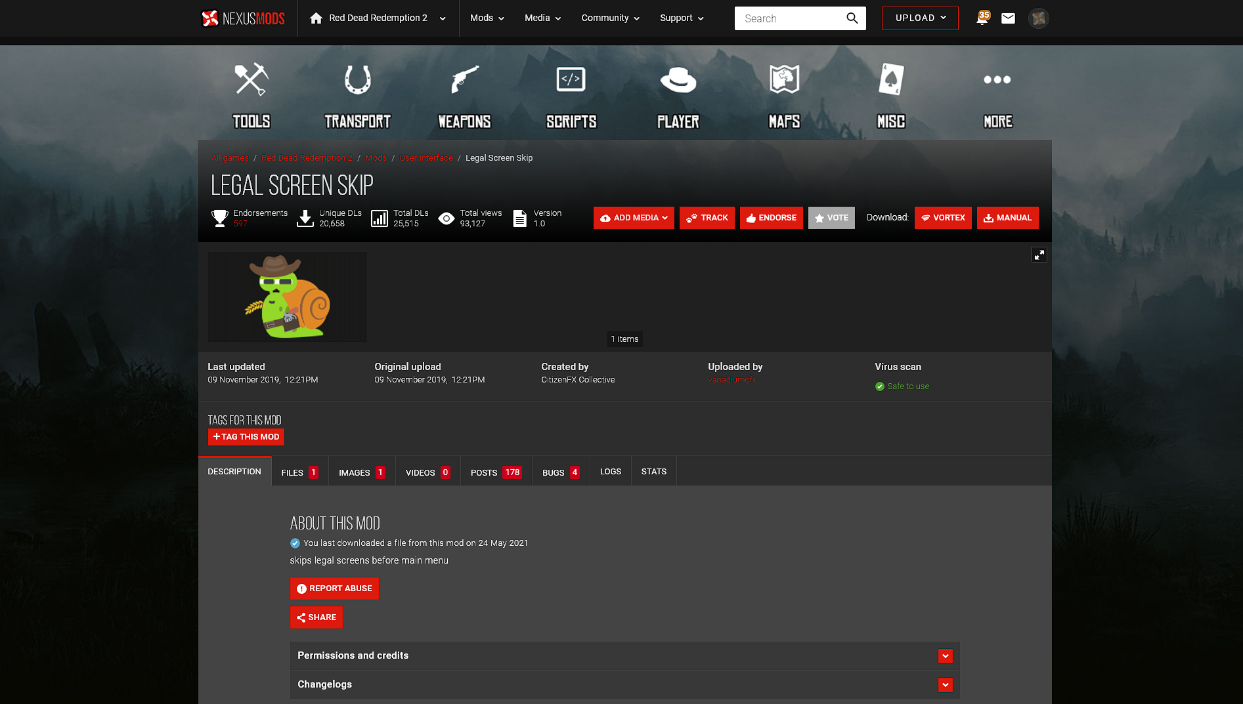Click the Version document icon

(x=519, y=218)
